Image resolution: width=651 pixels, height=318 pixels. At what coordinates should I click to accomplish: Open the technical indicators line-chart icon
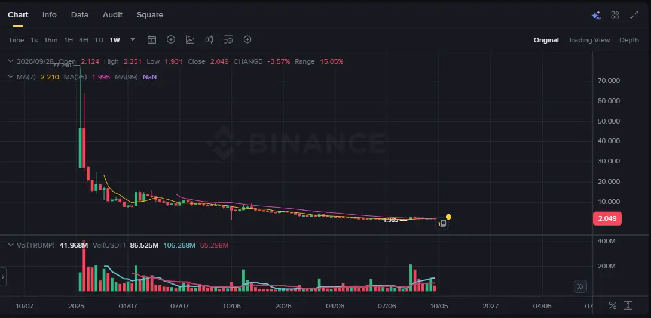click(190, 39)
